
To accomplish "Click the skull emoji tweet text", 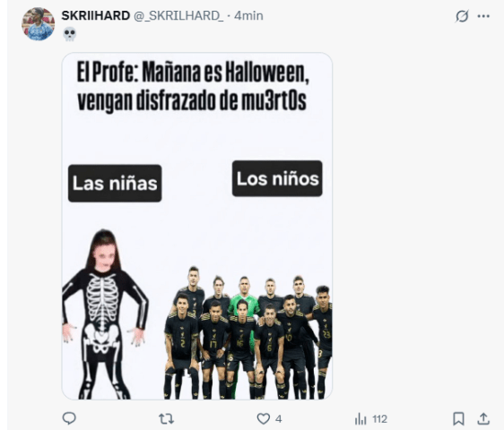I will click(69, 34).
